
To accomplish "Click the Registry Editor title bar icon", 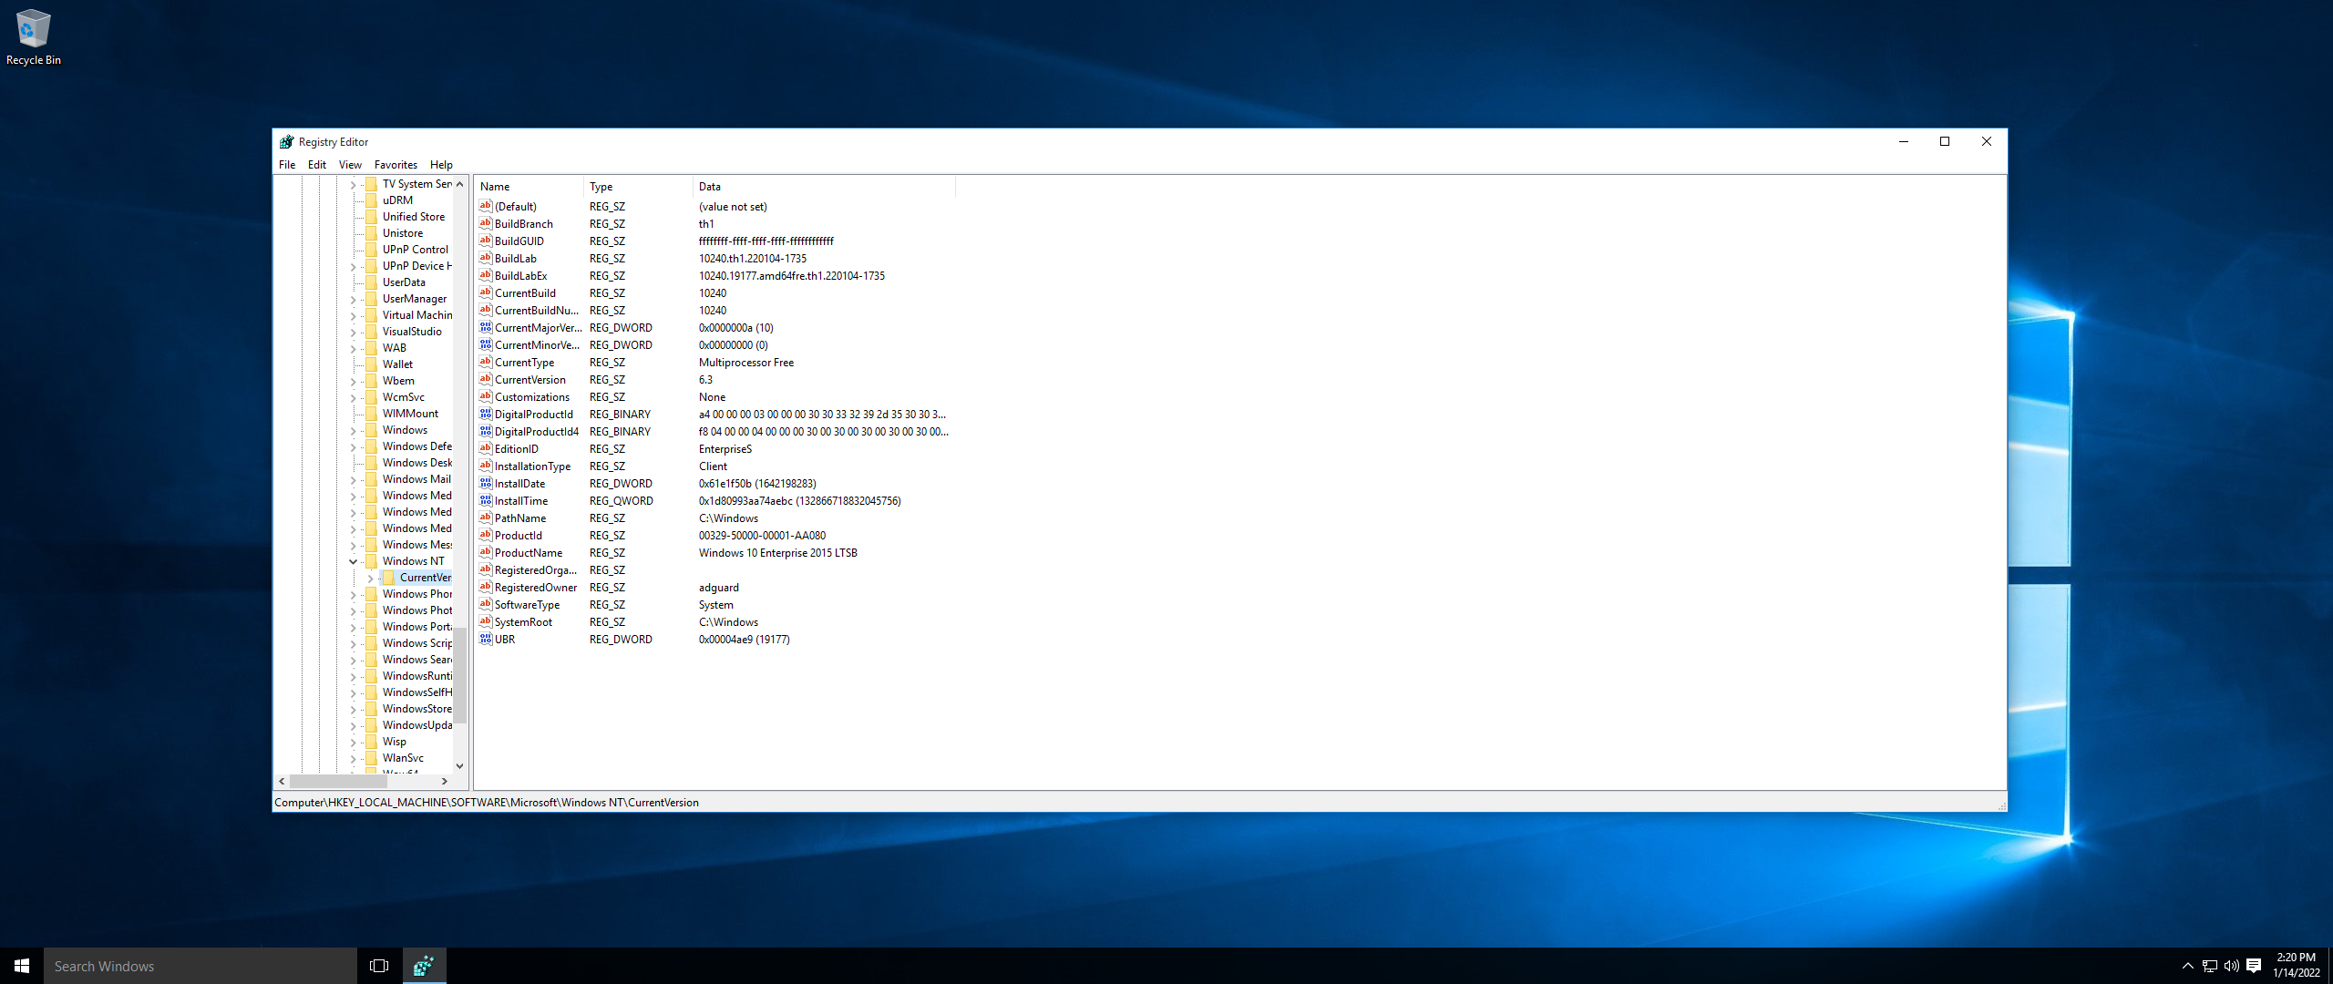I will (x=286, y=142).
